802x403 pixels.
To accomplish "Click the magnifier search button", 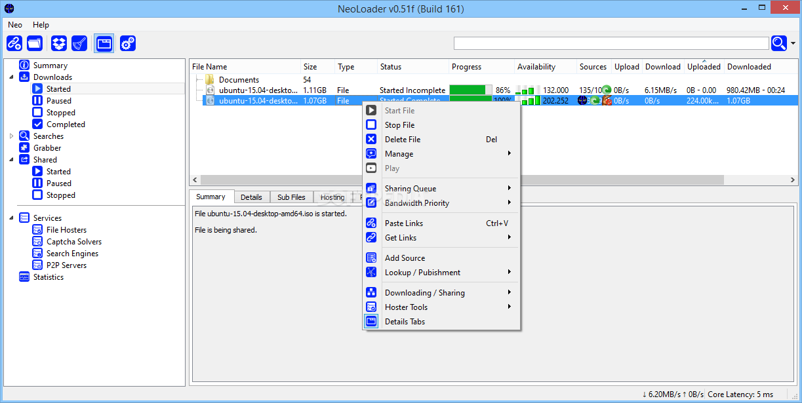I will 779,43.
